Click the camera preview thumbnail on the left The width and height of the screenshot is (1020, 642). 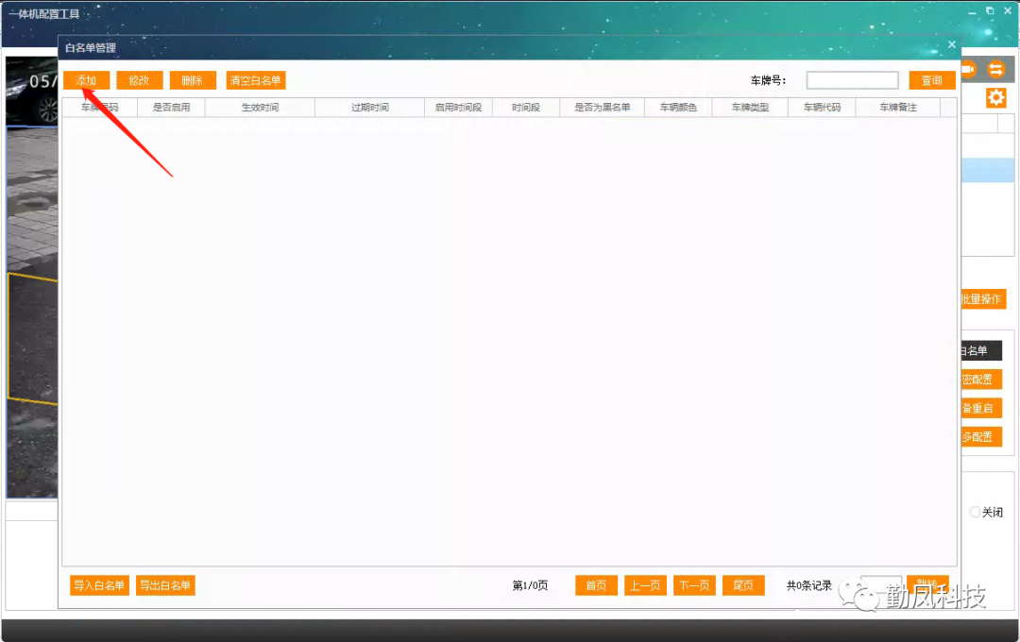click(31, 274)
